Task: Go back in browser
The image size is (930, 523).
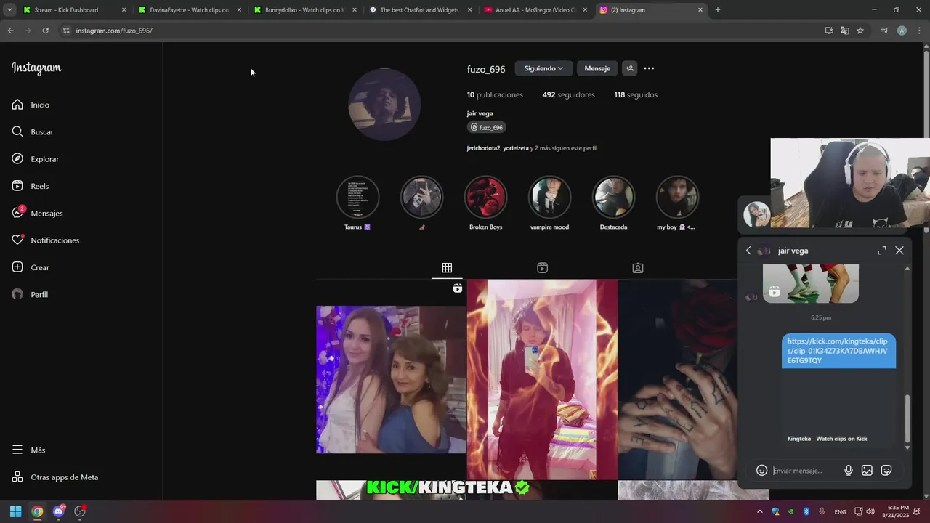Action: click(10, 31)
